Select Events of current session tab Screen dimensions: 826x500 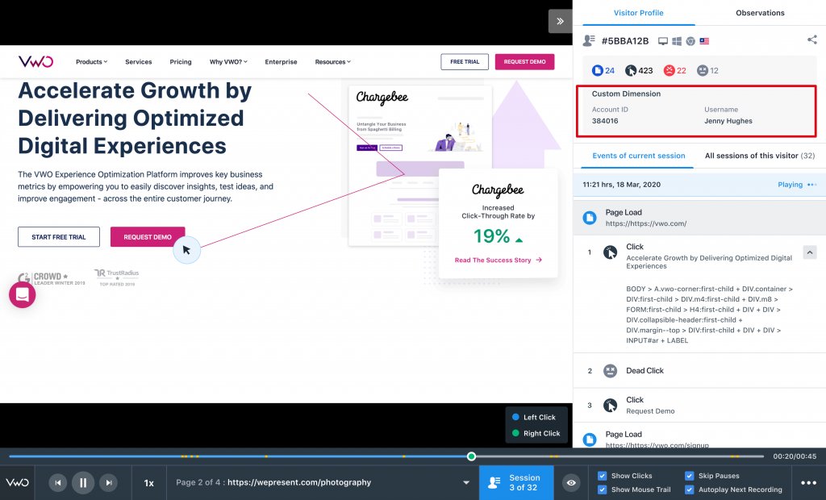(x=639, y=156)
